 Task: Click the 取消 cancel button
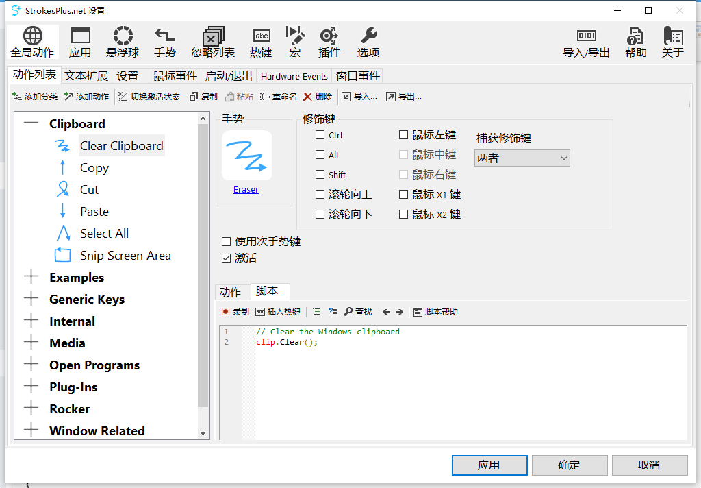[650, 465]
